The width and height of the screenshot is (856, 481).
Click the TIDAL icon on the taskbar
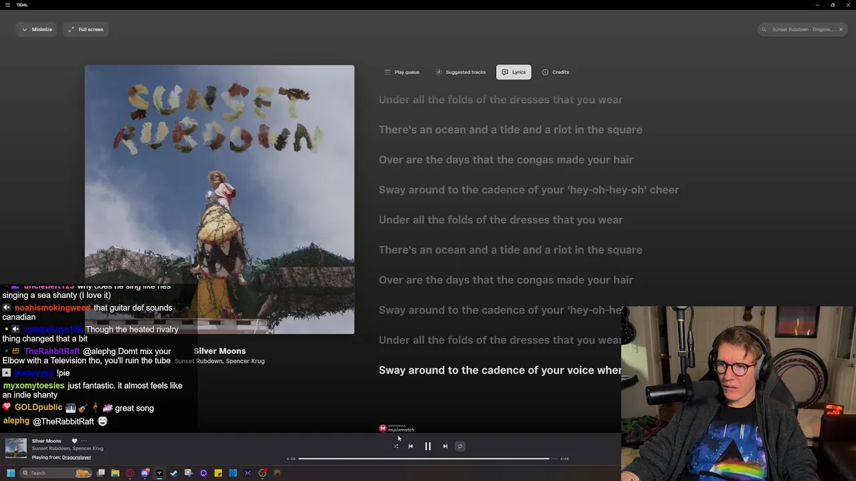point(159,473)
